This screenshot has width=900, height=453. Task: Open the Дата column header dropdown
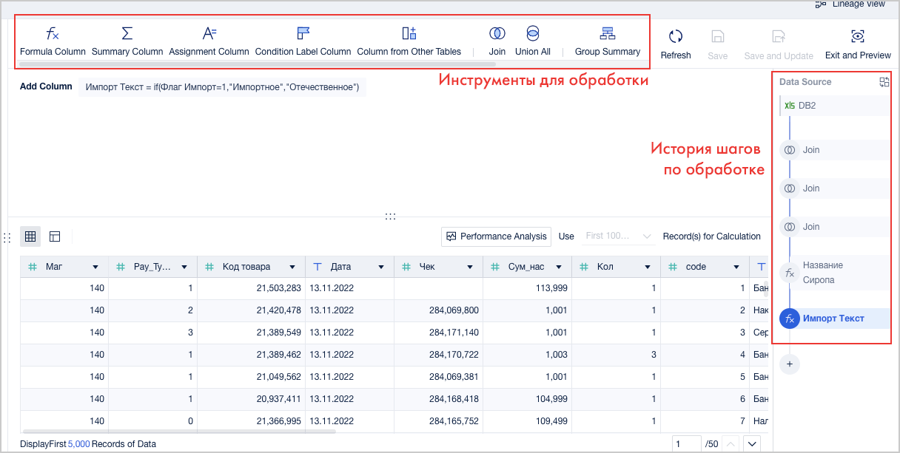coord(381,267)
